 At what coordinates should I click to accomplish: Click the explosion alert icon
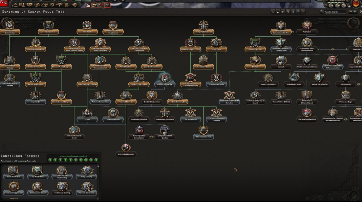[88, 5]
